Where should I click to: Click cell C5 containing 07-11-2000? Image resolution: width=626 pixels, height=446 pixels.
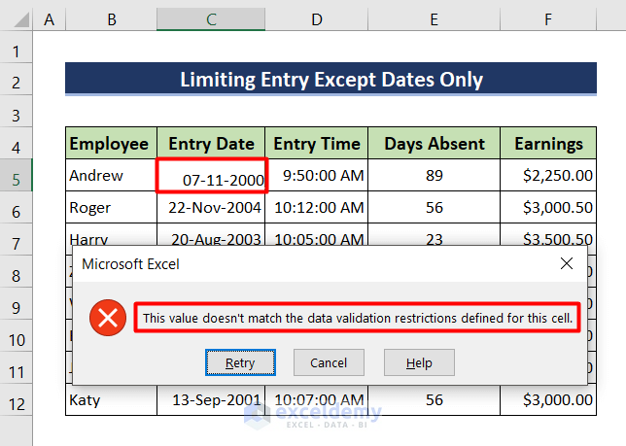211,176
